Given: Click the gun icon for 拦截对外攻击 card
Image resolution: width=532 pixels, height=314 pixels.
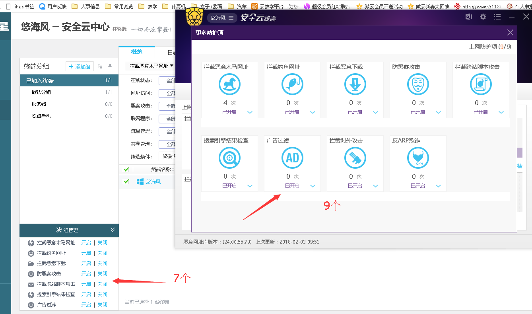Looking at the screenshot, I should pos(355,158).
